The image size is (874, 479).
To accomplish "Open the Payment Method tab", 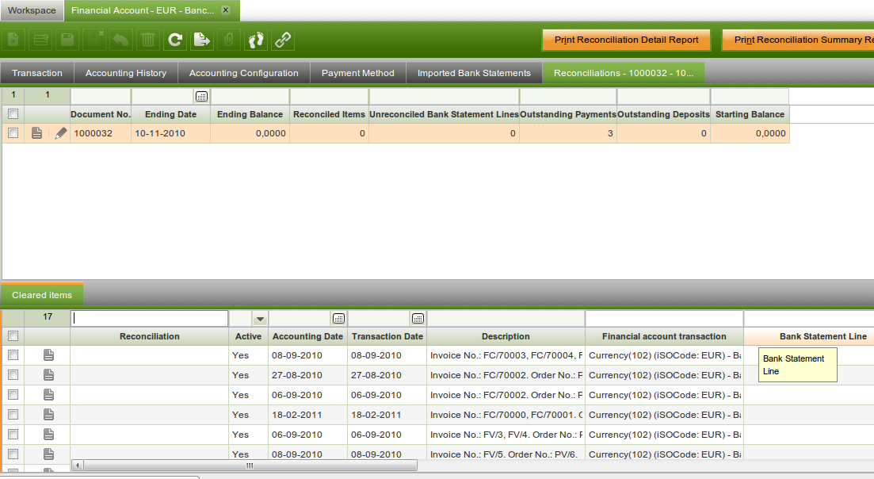I will pyautogui.click(x=358, y=73).
